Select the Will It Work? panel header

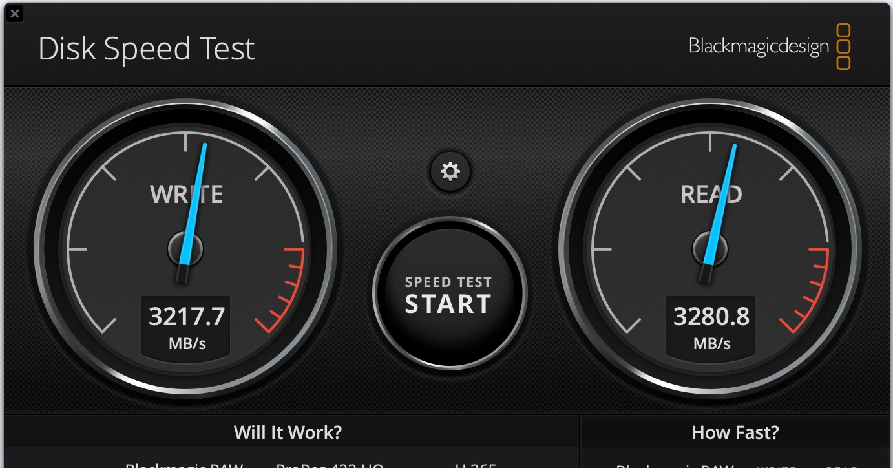coord(288,432)
